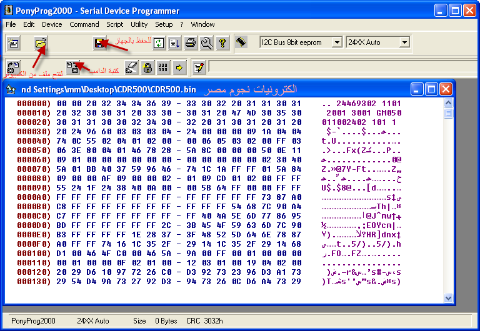480x331 pixels.
Task: Click address row 000000) in hex view
Action: [34, 104]
